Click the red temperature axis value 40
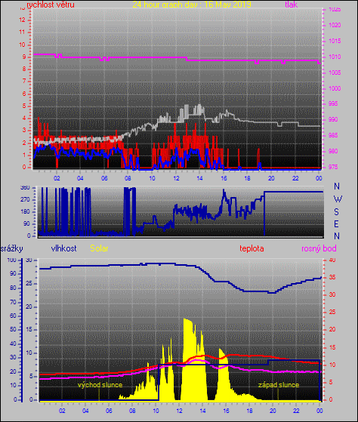Viewport: 358px width, 422px height. coord(332,260)
